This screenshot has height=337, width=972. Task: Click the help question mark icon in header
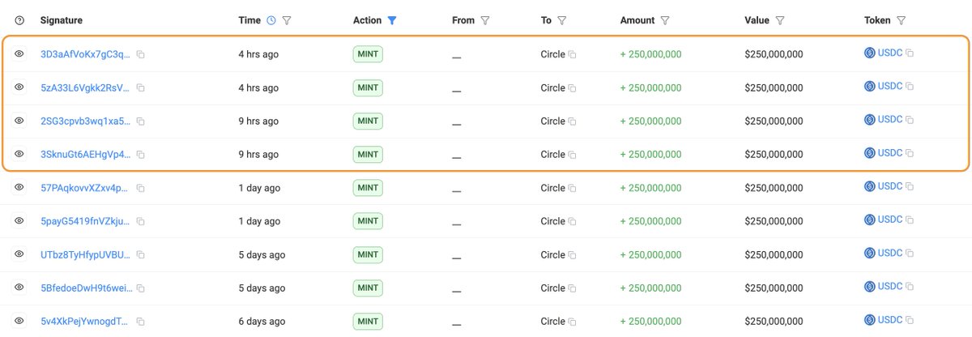coord(19,20)
